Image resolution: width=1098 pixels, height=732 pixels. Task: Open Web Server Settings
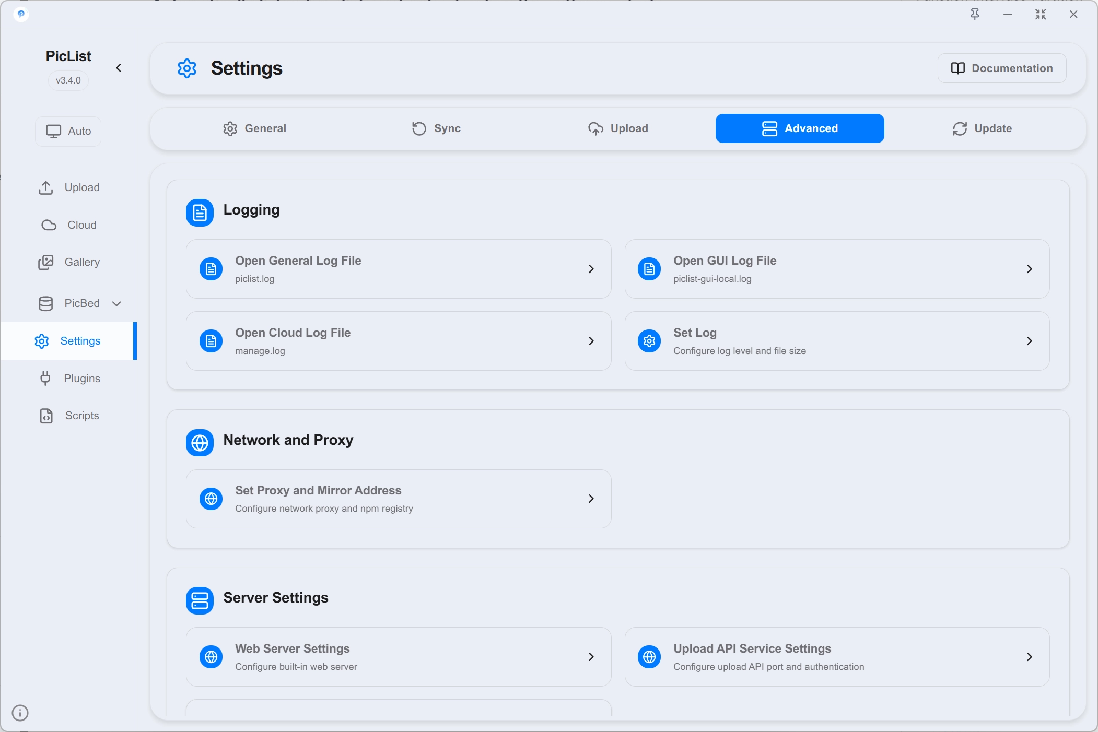(399, 657)
